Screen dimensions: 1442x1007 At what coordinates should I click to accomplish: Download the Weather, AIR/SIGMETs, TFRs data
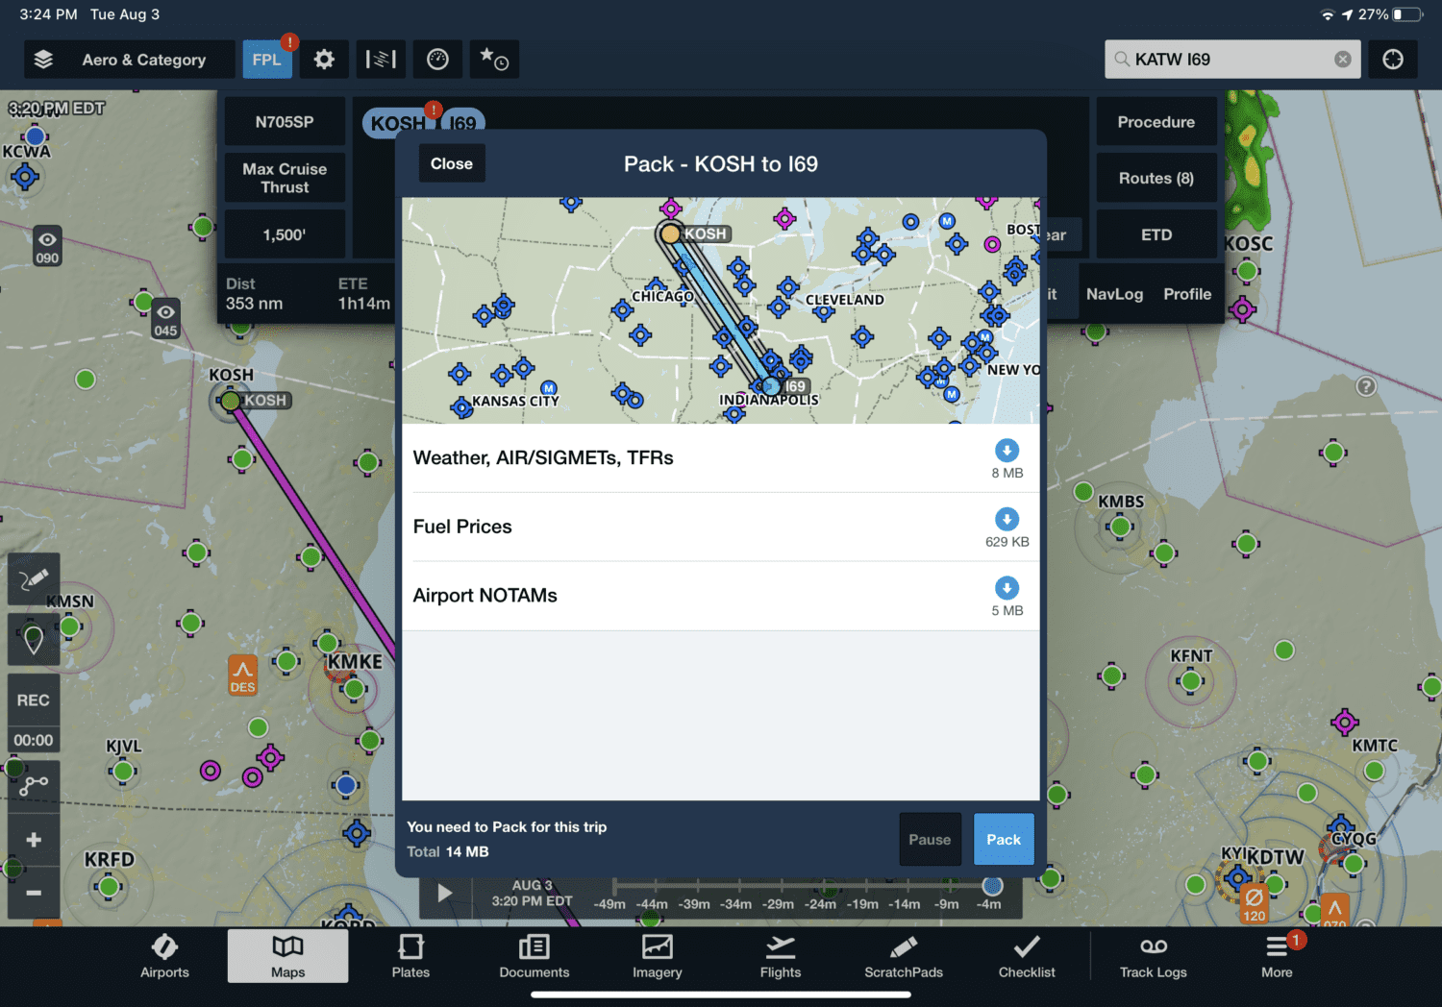pyautogui.click(x=1007, y=450)
